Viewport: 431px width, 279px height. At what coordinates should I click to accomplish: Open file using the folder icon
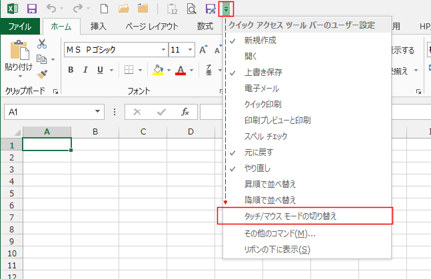[x=124, y=9]
